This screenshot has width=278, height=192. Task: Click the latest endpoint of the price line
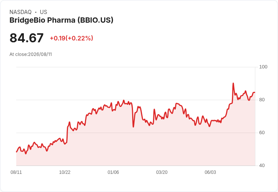255,93
